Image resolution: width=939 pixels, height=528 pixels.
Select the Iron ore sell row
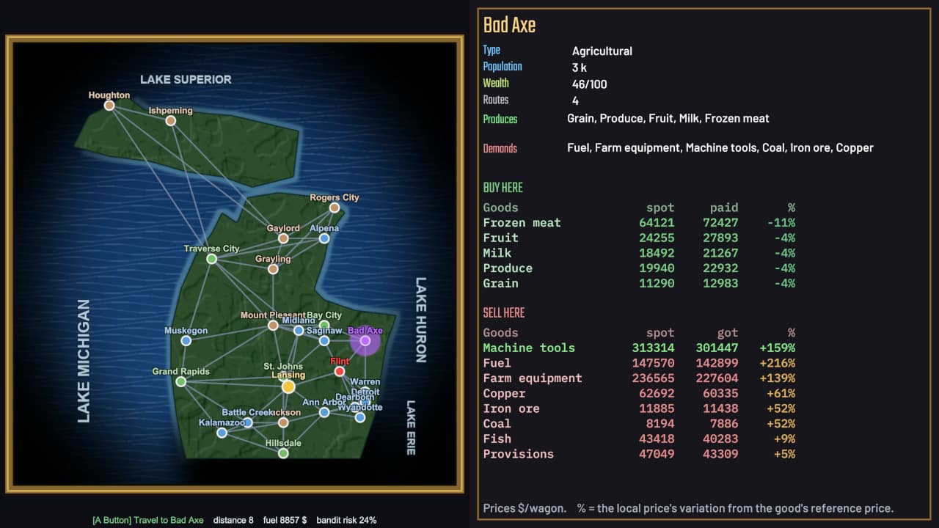(x=639, y=408)
